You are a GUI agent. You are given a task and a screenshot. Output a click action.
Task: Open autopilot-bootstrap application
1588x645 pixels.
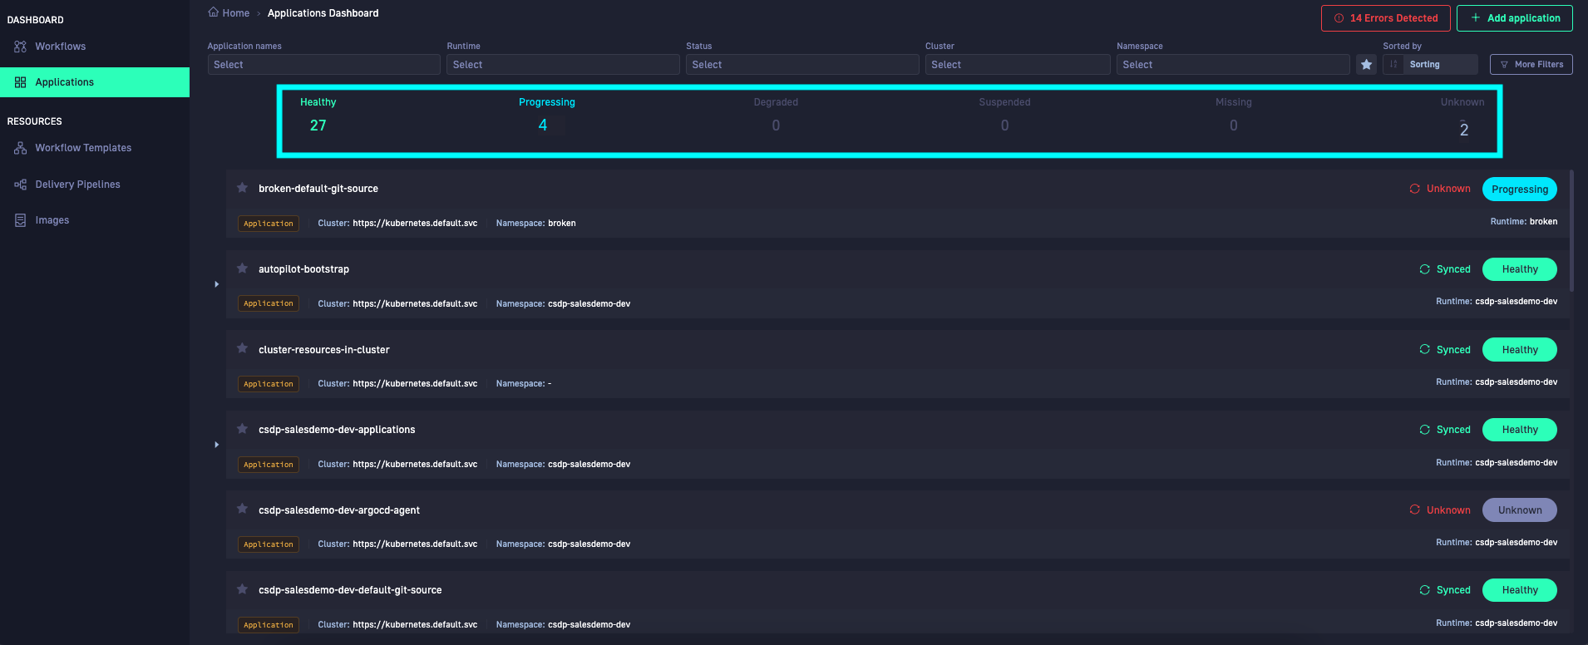pyautogui.click(x=303, y=269)
